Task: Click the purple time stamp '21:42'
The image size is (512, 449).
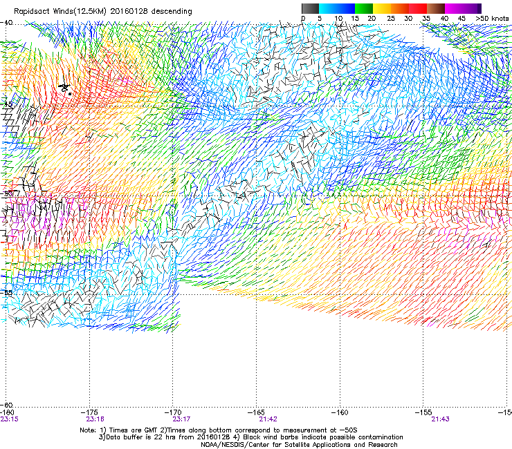Action: pyautogui.click(x=268, y=419)
